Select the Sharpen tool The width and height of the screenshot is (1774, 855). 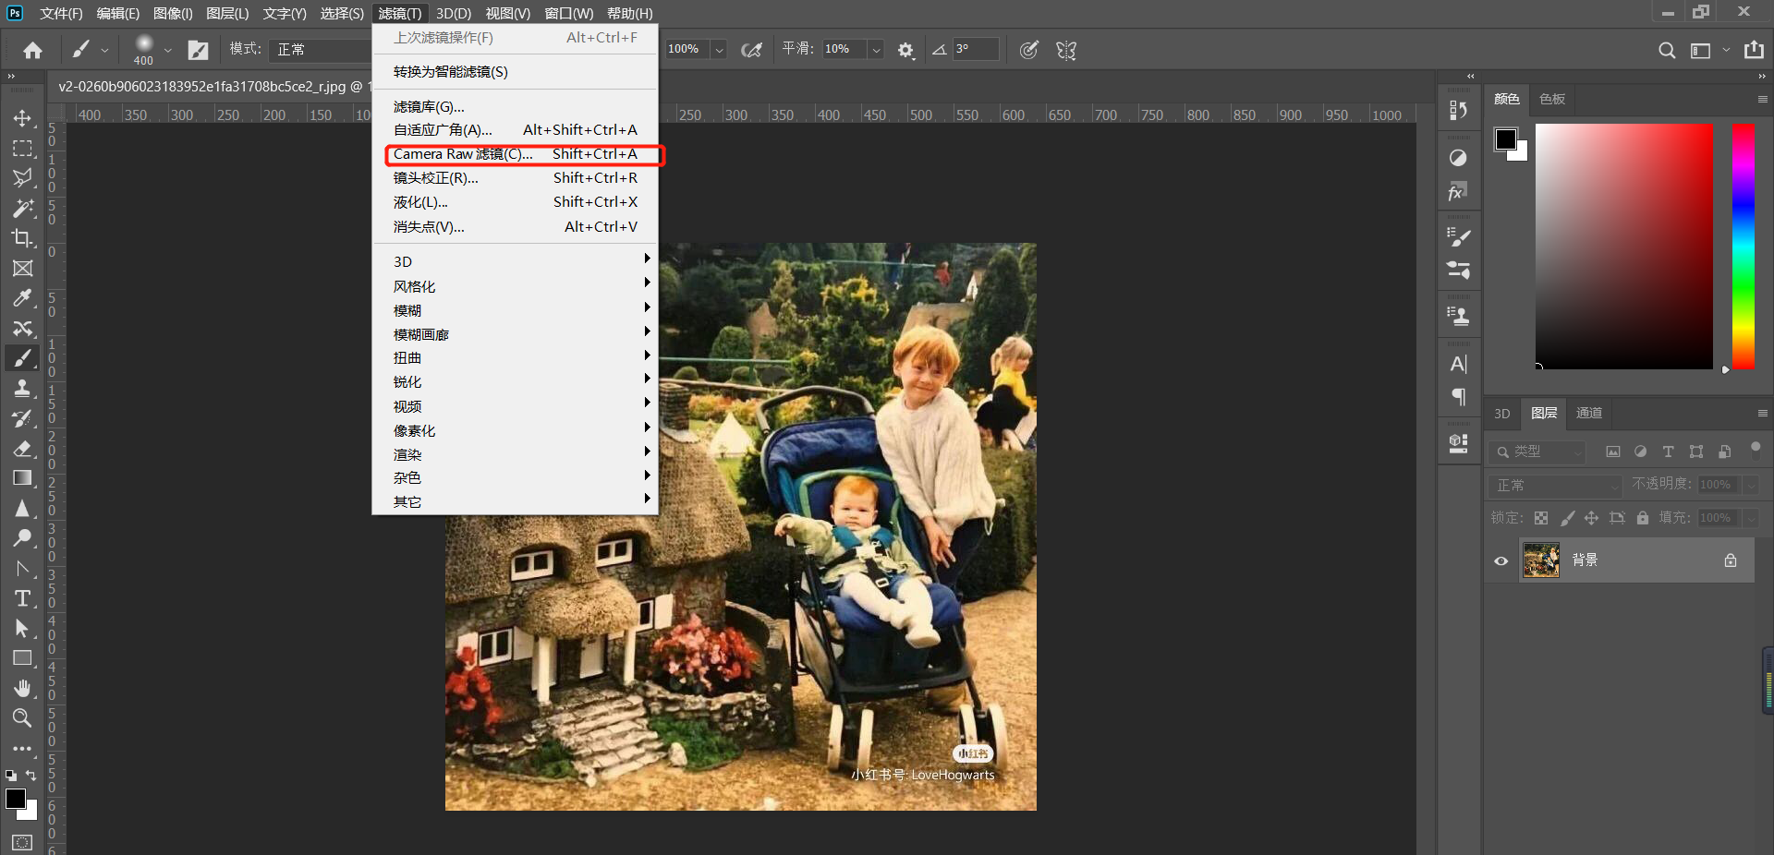coord(22,509)
